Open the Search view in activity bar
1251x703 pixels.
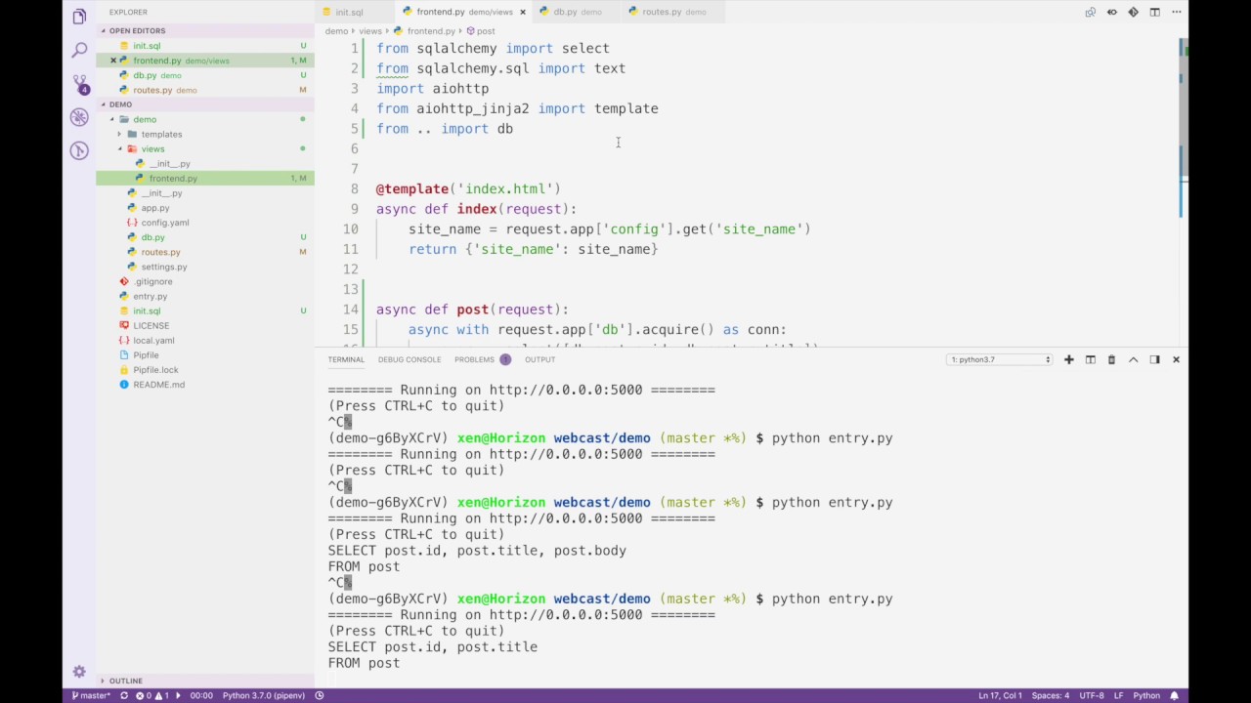click(x=79, y=50)
